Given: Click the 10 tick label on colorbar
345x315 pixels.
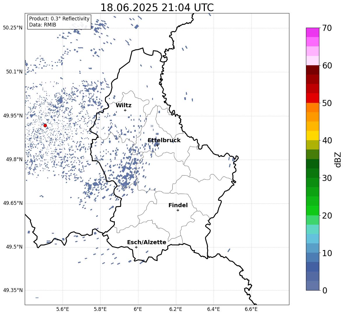Looking at the screenshot, I should 327,253.
